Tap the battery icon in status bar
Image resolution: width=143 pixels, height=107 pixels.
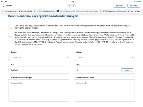(x=140, y=1)
